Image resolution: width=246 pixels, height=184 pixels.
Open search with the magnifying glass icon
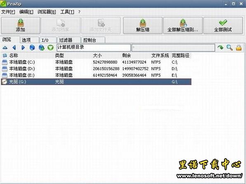229,47
